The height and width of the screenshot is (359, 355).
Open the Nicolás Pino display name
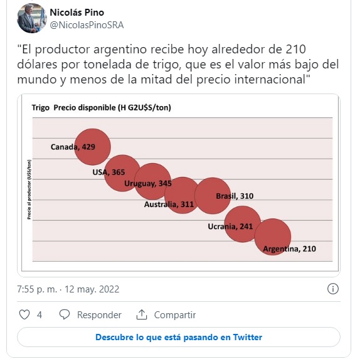pyautogui.click(x=77, y=13)
